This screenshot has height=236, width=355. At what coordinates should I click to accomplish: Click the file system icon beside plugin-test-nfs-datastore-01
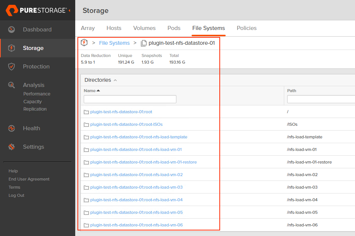(x=144, y=43)
